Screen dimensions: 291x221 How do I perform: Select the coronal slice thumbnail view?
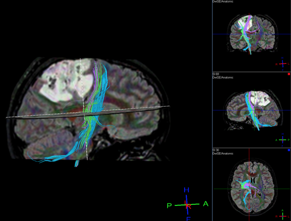click(251, 36)
